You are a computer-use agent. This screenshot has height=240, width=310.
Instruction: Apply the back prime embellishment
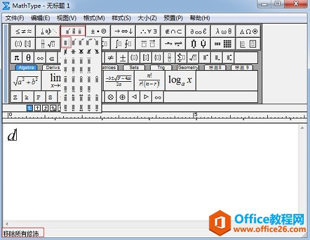97,43
